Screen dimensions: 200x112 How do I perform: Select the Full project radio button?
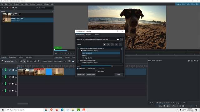point(78,68)
